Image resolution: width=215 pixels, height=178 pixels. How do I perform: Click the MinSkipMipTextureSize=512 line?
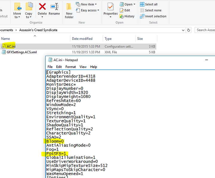pos(77,165)
